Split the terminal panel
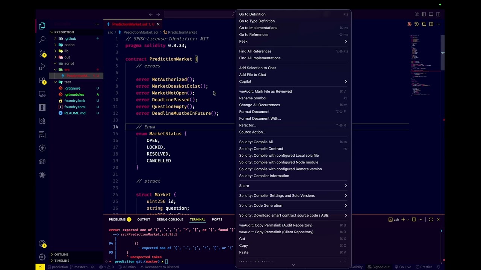Screen dimensions: 481x270 point(414,219)
